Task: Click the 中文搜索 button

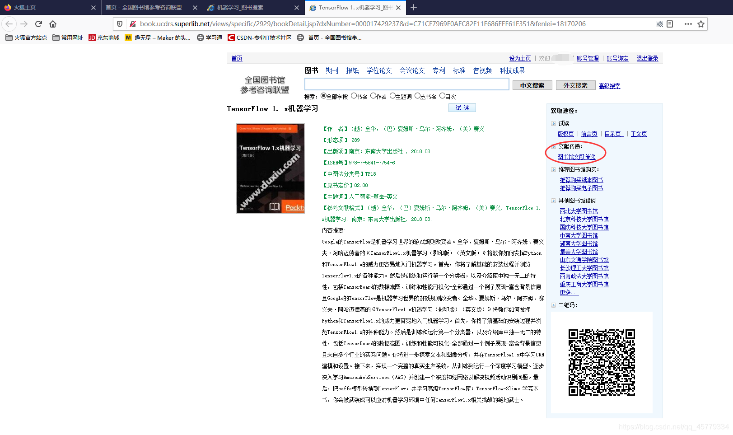Action: point(532,85)
